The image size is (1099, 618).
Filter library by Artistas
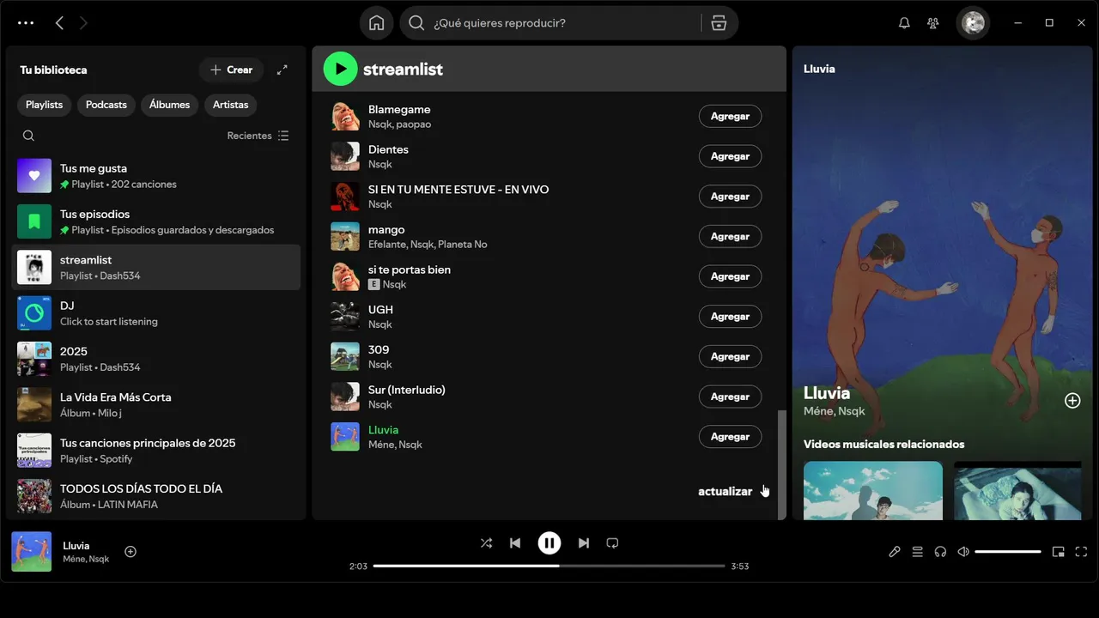pyautogui.click(x=230, y=105)
